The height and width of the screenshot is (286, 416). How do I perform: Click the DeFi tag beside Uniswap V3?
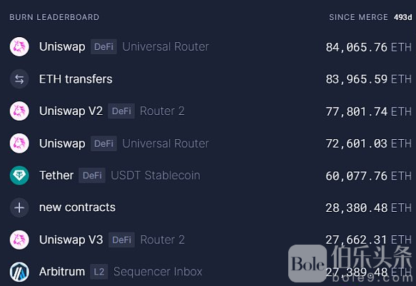click(x=121, y=240)
